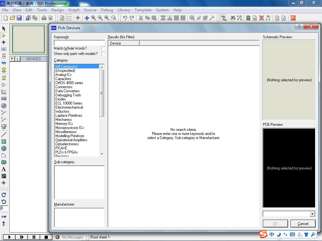Click the Zoom In magnifier icon
Image resolution: width=322 pixels, height=241 pixels.
click(94, 18)
